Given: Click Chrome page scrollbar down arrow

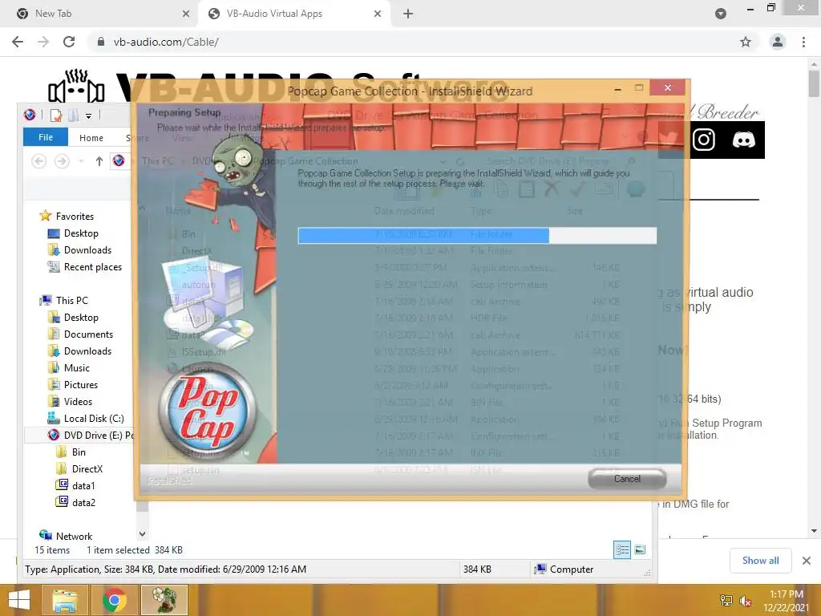Looking at the screenshot, I should coord(814,531).
